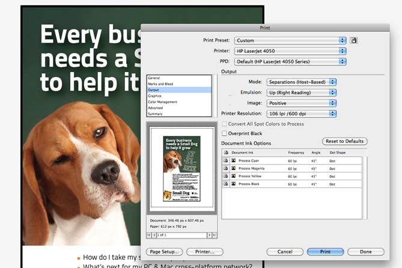Screen dimensions: 402x268
Task: Click the '1 of 1' page number field
Action: (x=182, y=235)
